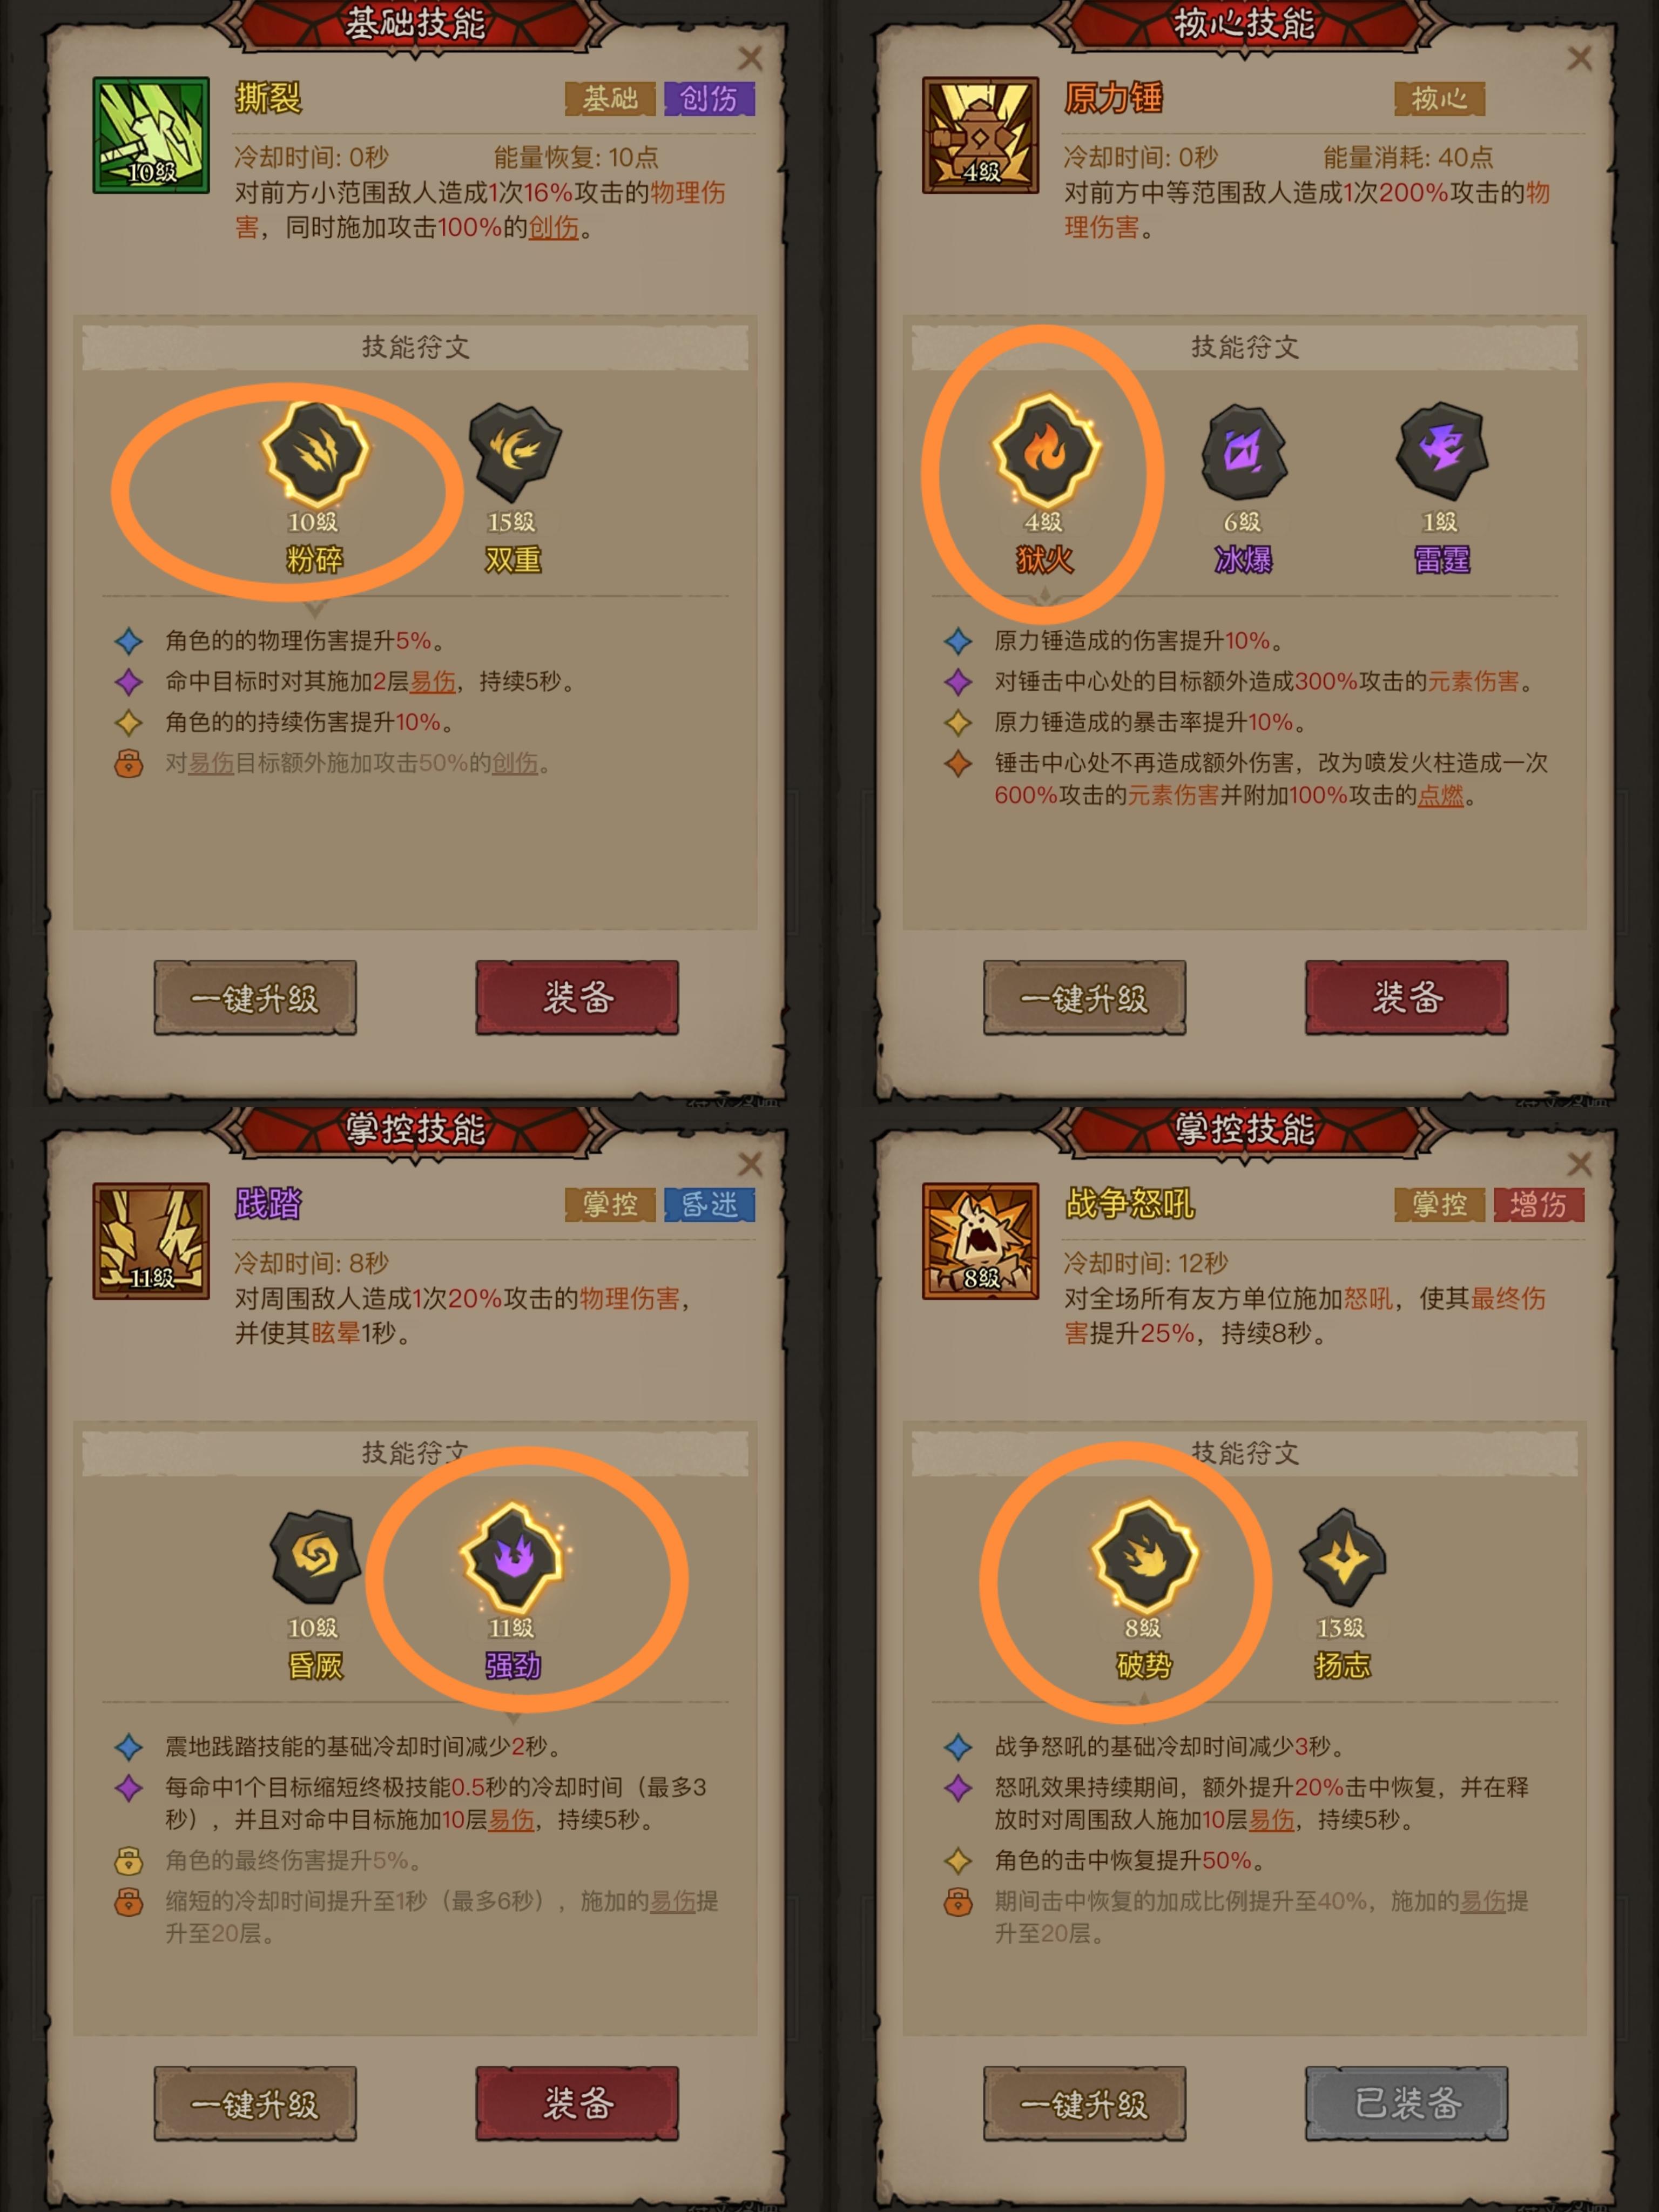Click the 创伤 tag on 撕裂
The image size is (1659, 2212).
coord(709,98)
